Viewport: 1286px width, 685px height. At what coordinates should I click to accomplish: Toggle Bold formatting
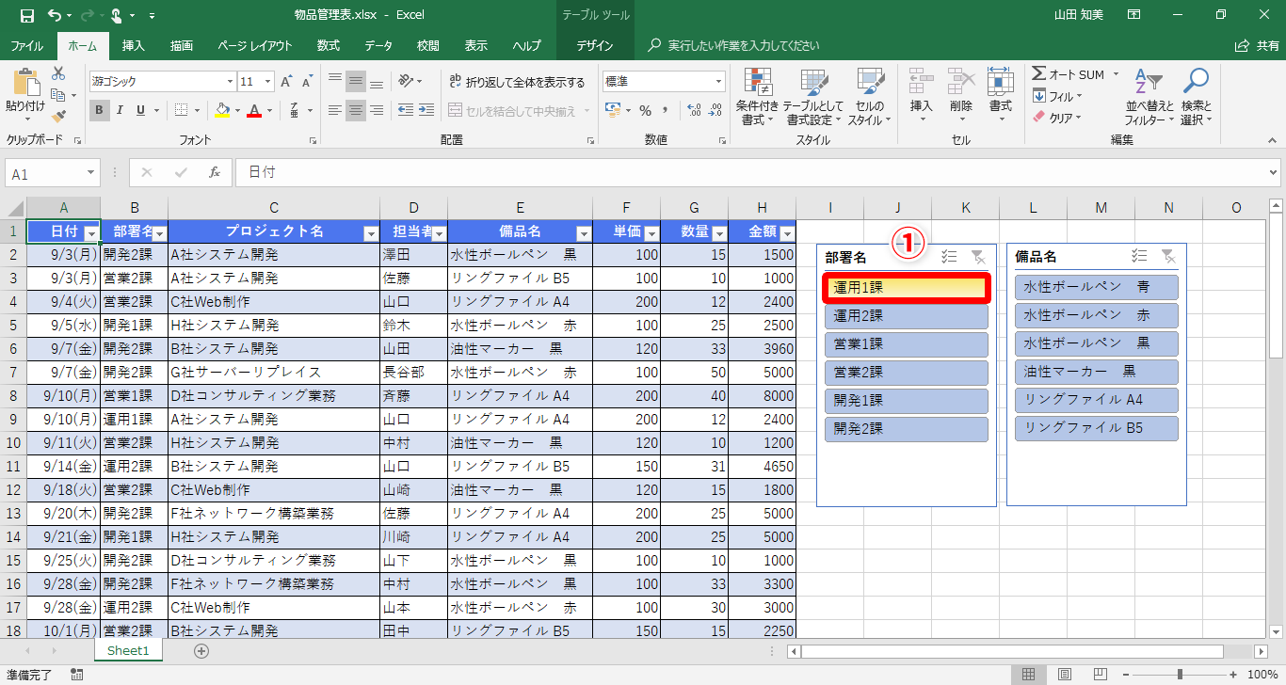pos(100,110)
